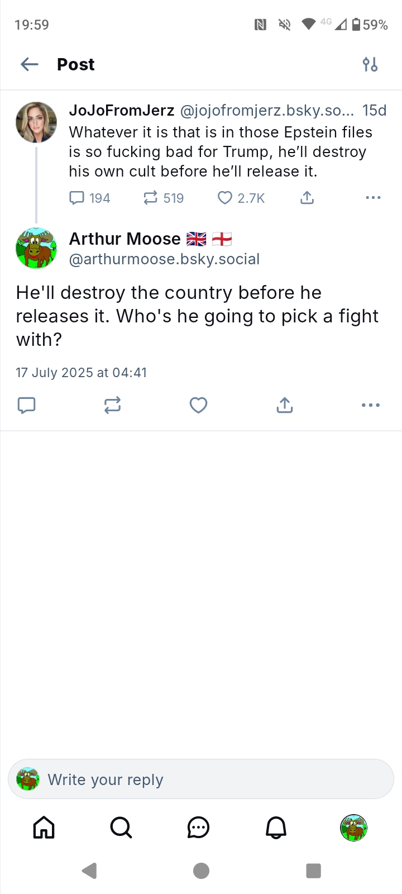Image resolution: width=402 pixels, height=894 pixels.
Task: Repost the Arthur Moose reply
Action: tap(112, 405)
